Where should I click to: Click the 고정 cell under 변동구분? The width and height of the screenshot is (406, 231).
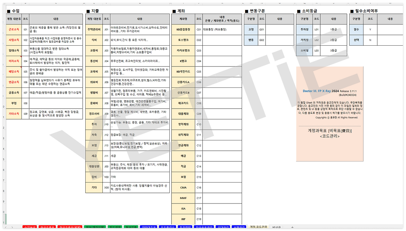click(250, 29)
